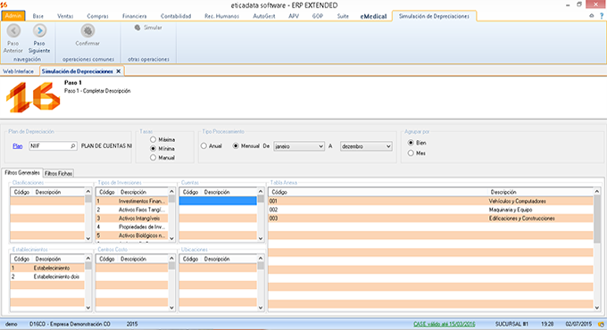The width and height of the screenshot is (607, 330).
Task: Select row 001 Vehículos y Computadores
Action: pos(430,201)
